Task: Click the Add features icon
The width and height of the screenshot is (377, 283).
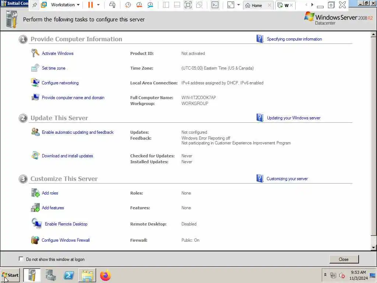Action: click(35, 207)
